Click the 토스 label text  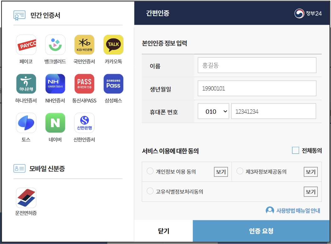pyautogui.click(x=26, y=140)
